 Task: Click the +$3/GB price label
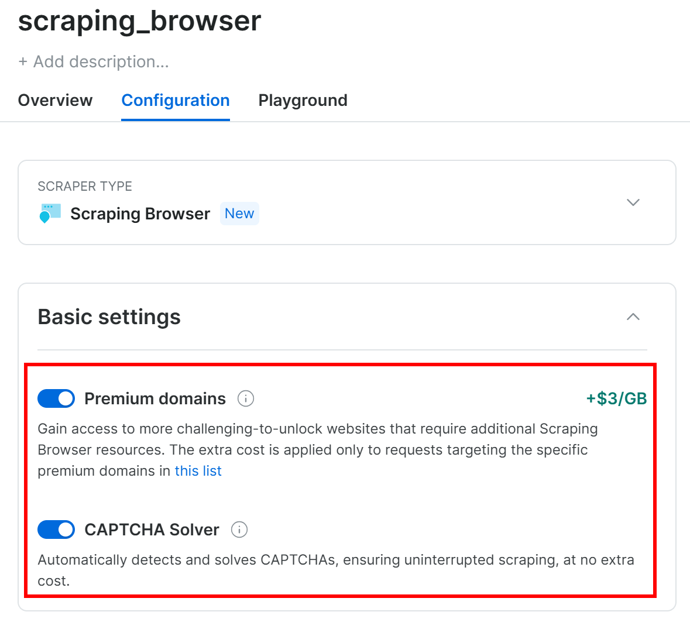tap(616, 398)
